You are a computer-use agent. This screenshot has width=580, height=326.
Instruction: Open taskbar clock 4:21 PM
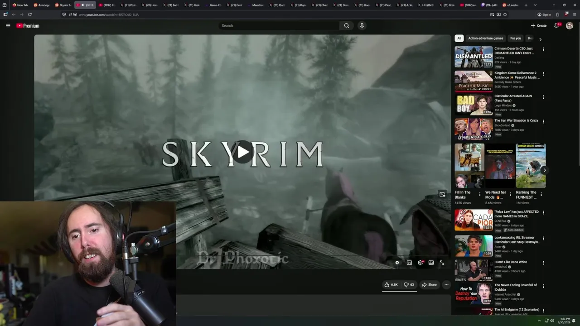(x=565, y=321)
